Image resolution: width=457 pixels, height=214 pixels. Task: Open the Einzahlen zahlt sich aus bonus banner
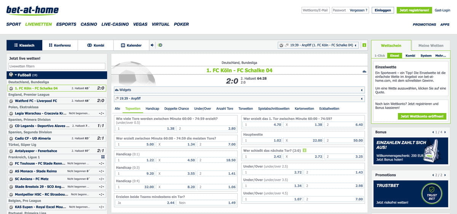click(410, 151)
